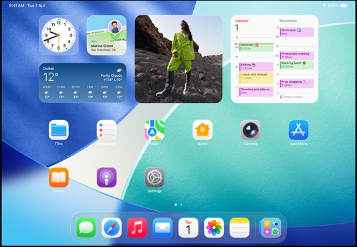Image resolution: width=357 pixels, height=247 pixels.
Task: Launch the Maps app
Action: coord(154,130)
